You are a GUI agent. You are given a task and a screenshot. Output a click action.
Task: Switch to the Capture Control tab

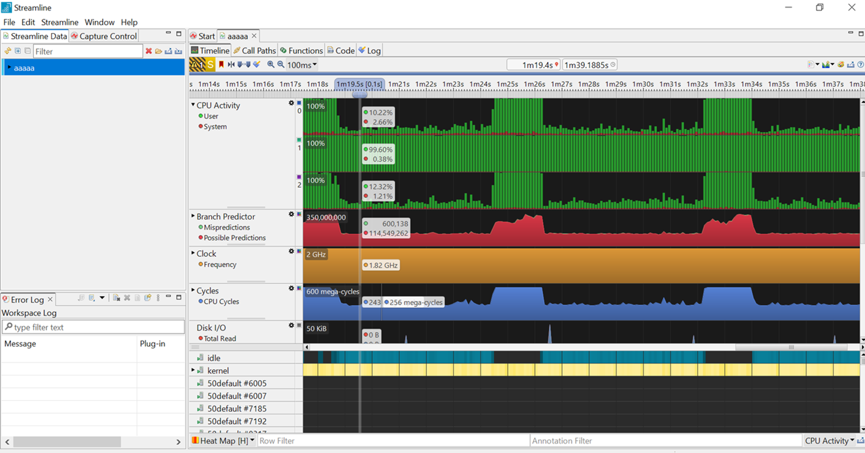[x=104, y=36]
